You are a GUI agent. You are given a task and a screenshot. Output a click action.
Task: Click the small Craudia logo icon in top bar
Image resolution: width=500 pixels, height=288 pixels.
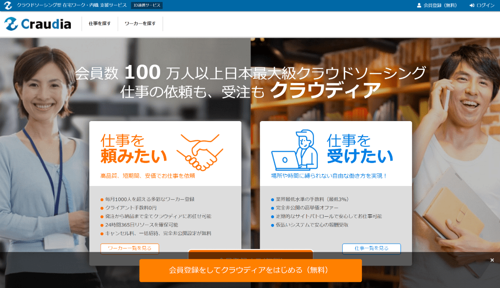coord(8,5)
